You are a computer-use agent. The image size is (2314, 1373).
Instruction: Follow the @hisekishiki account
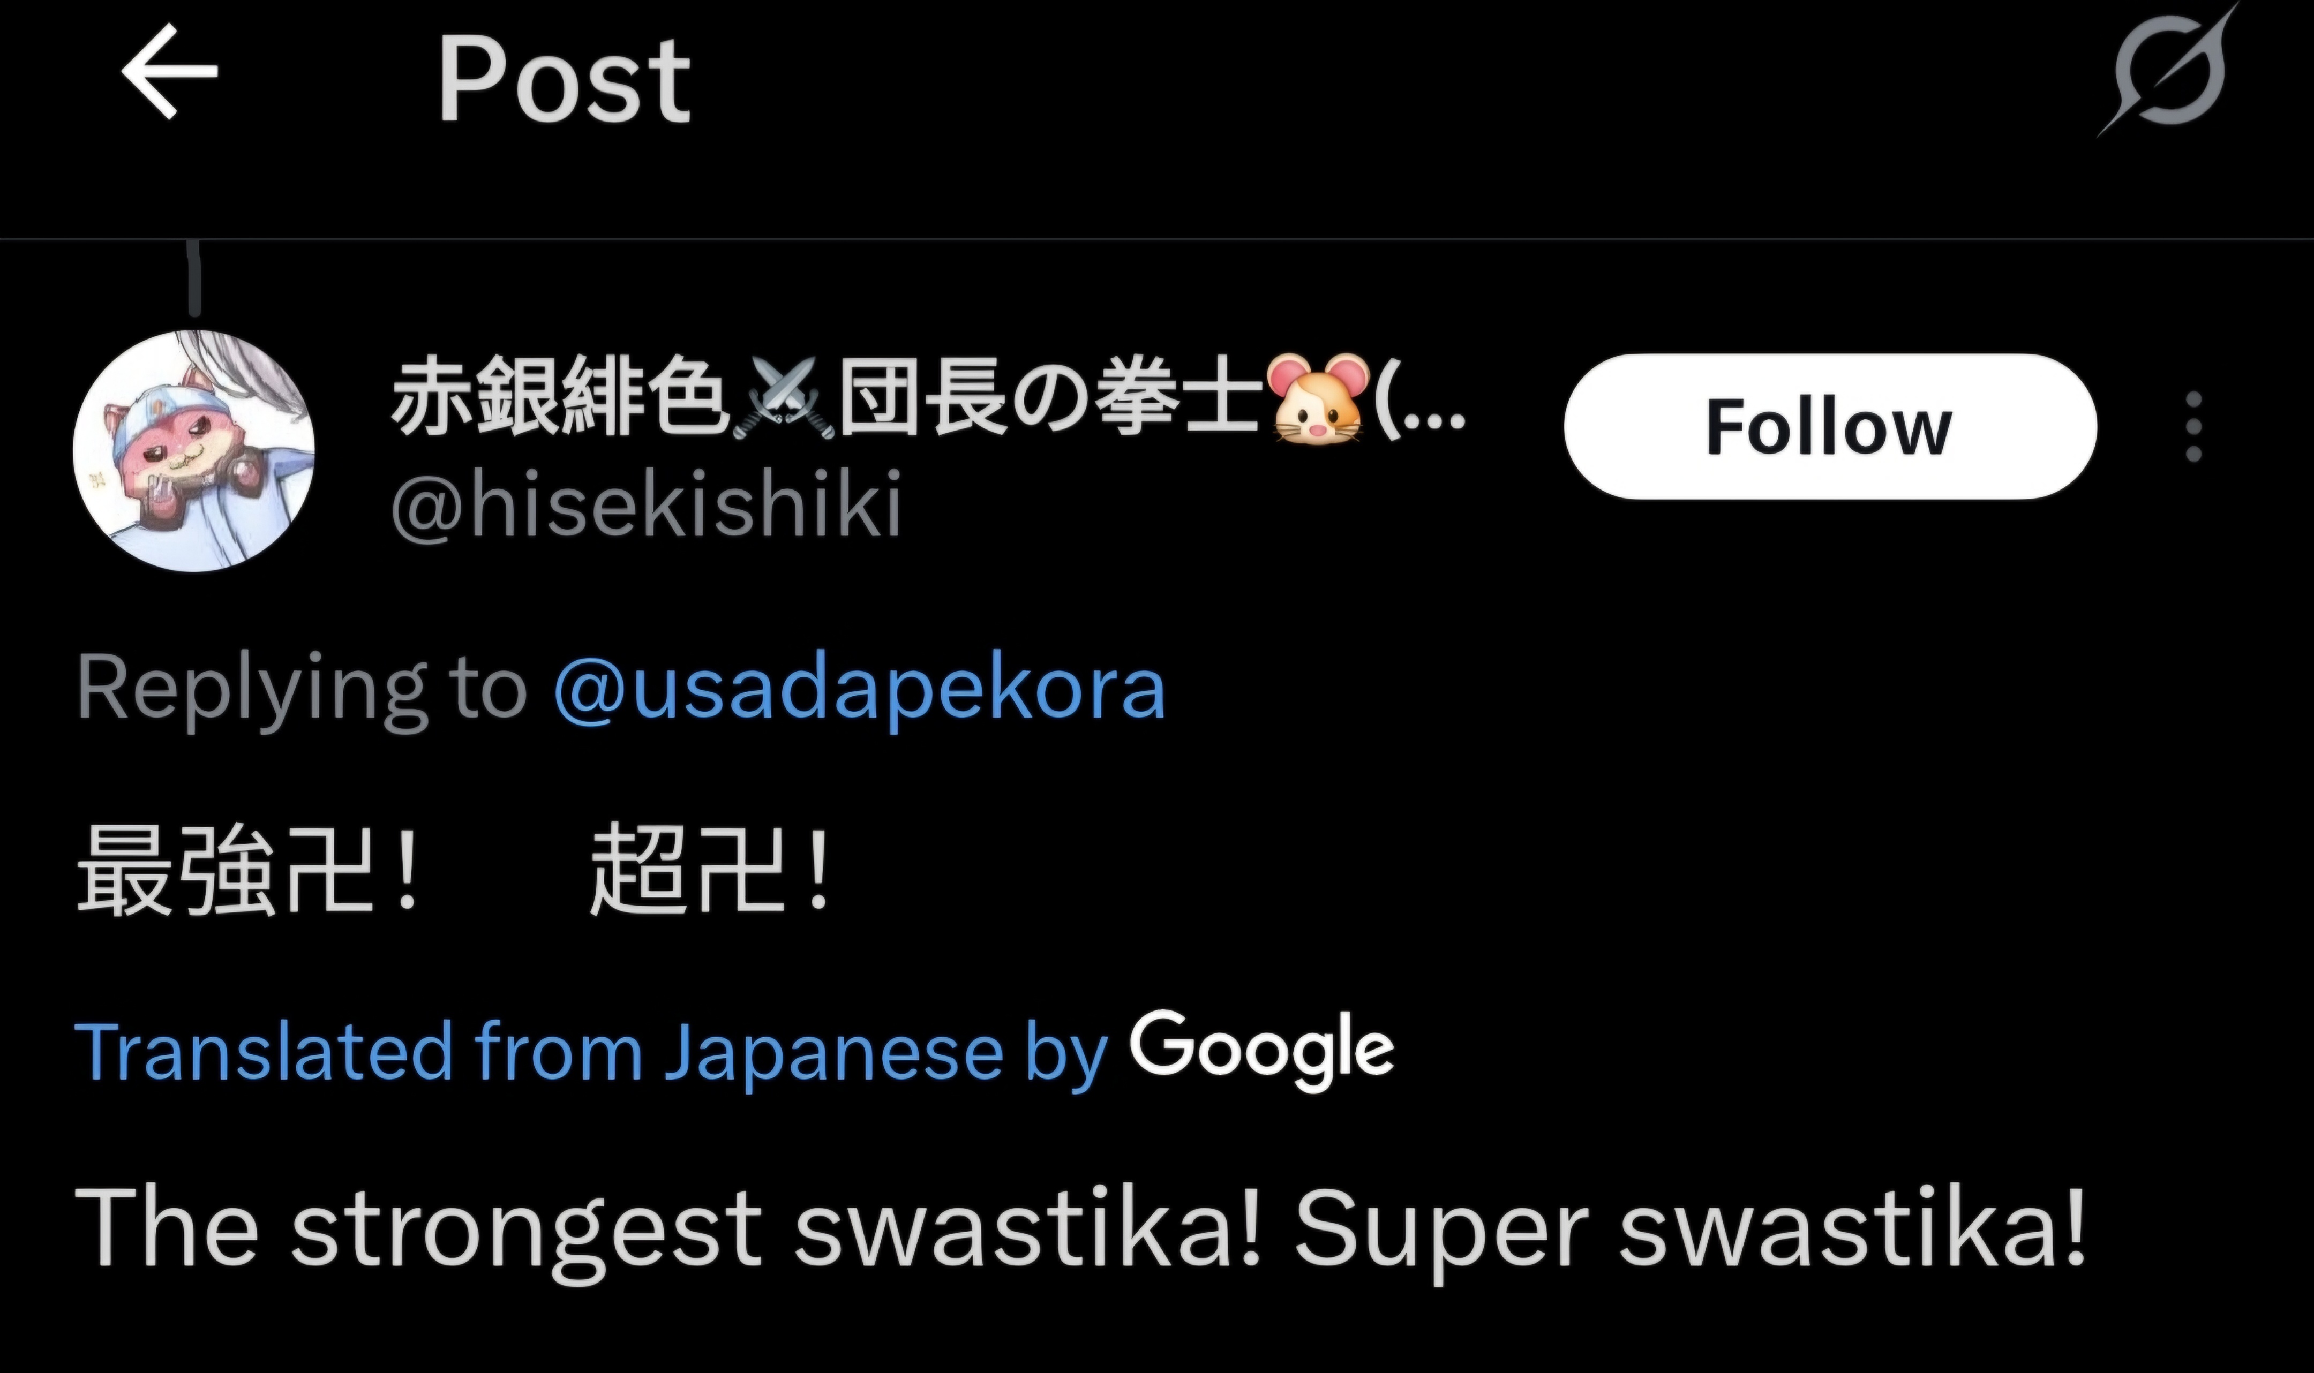tap(1830, 426)
